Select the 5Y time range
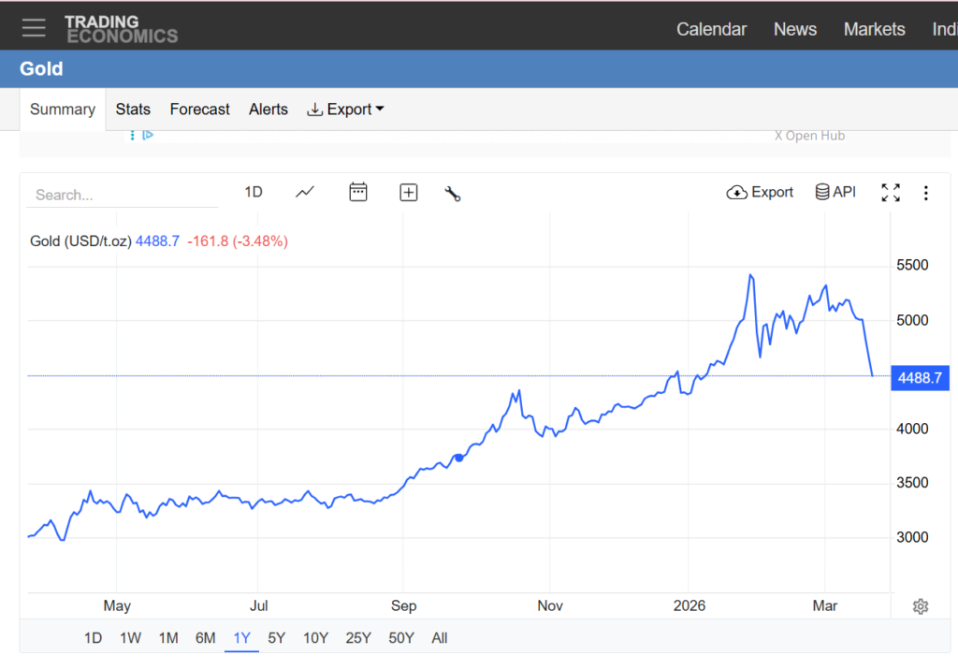This screenshot has height=670, width=958. 276,638
